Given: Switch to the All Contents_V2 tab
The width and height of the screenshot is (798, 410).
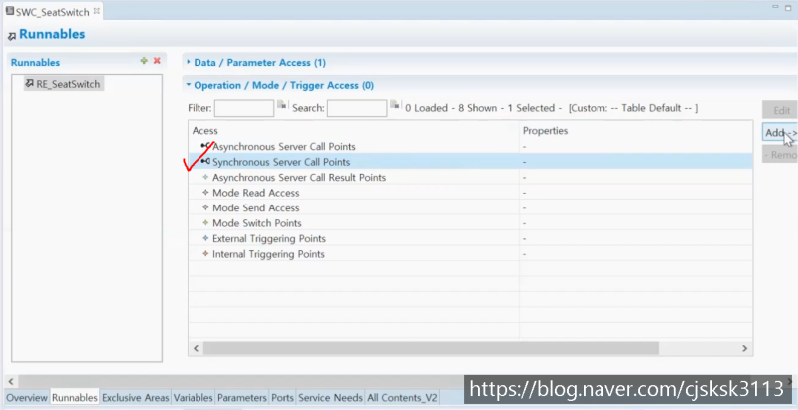Looking at the screenshot, I should tap(402, 397).
